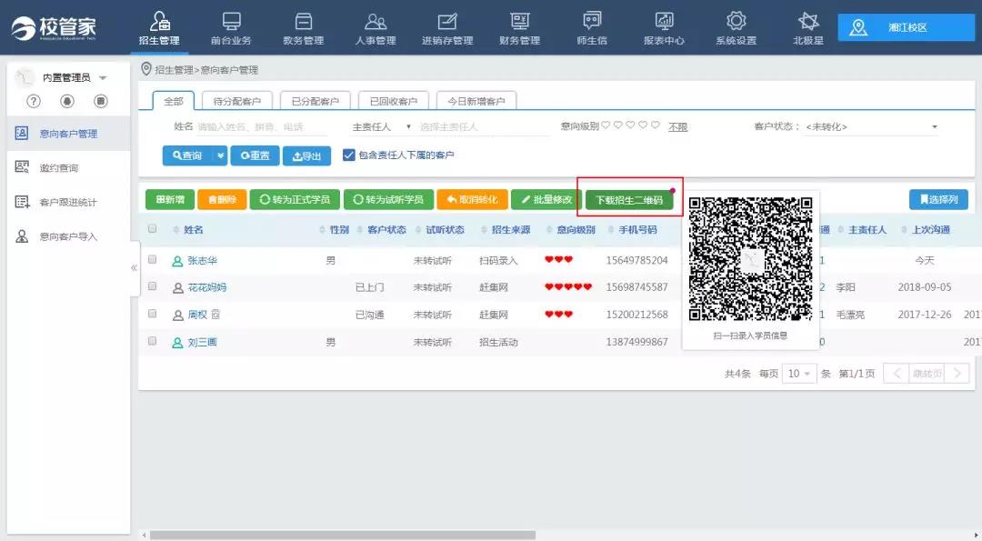This screenshot has width=982, height=541.
Task: Expand the 内置管理员 user dropdown
Action: point(102,78)
